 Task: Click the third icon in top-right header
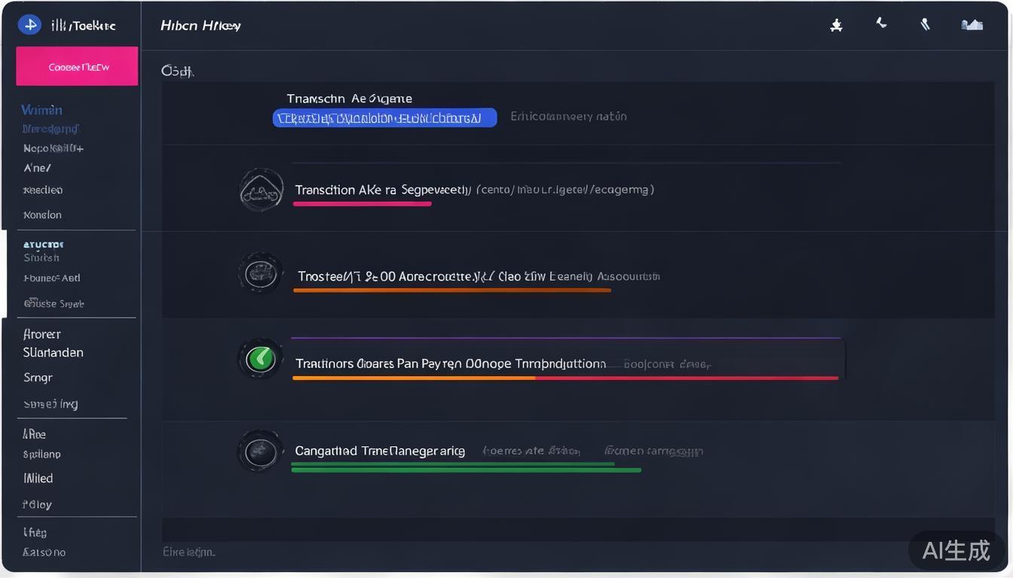[925, 25]
